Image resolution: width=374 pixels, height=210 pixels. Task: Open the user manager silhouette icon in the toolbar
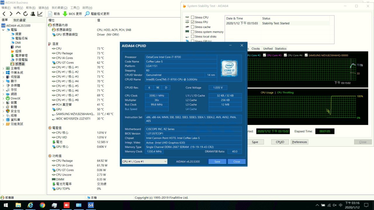pyautogui.click(x=33, y=14)
